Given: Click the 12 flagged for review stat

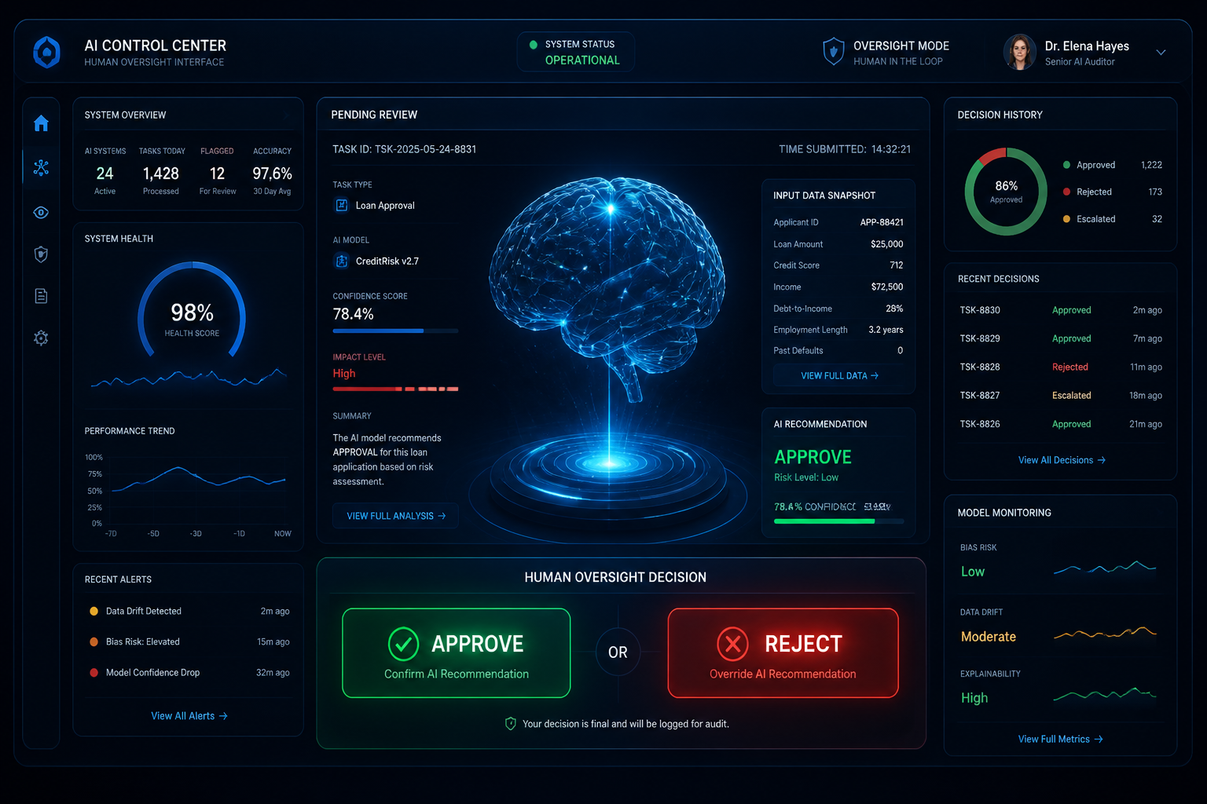Looking at the screenshot, I should pyautogui.click(x=218, y=173).
